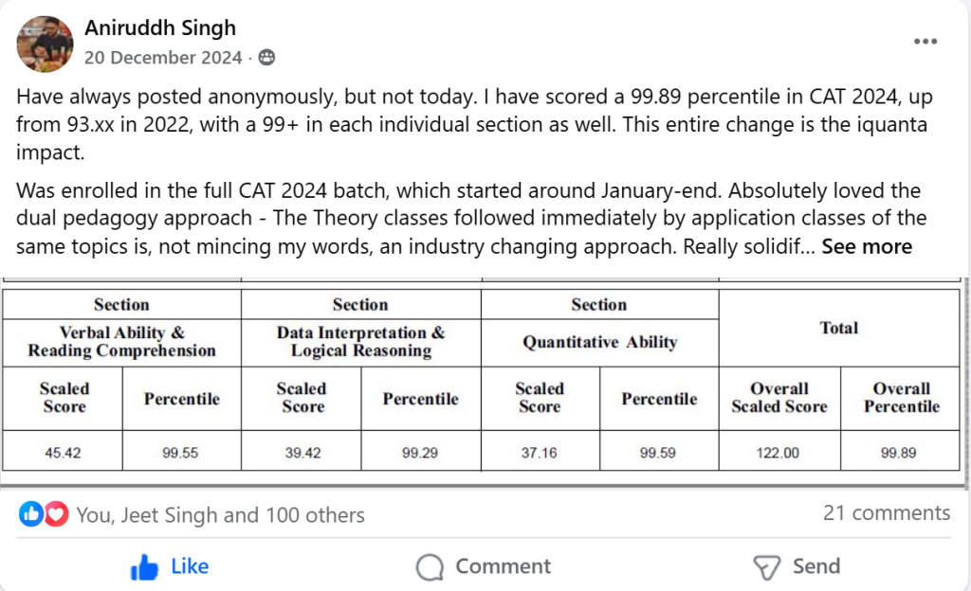This screenshot has height=591, width=971.
Task: Click the author name Aniruddh Singh
Action: pos(160,28)
